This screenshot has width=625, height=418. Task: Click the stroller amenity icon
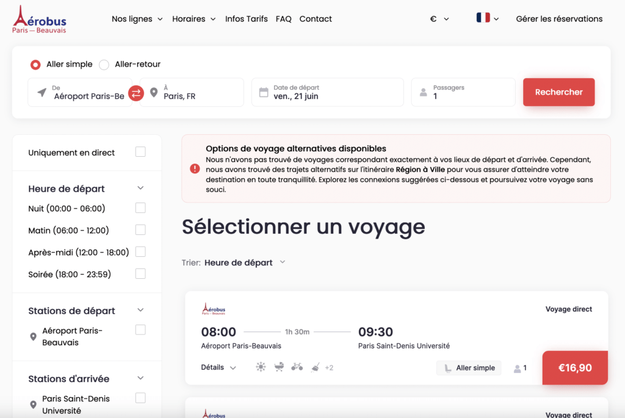(279, 367)
